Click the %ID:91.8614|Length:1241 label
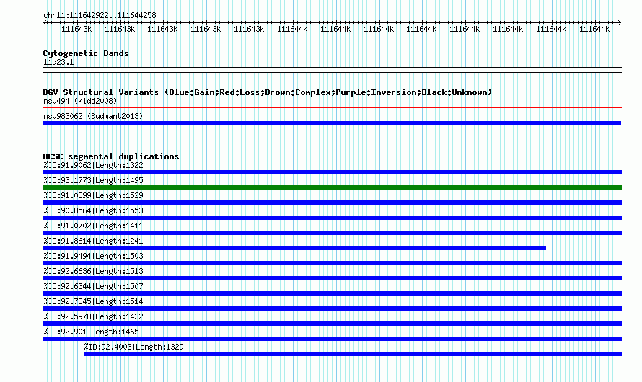Image resolution: width=642 pixels, height=382 pixels. point(93,241)
